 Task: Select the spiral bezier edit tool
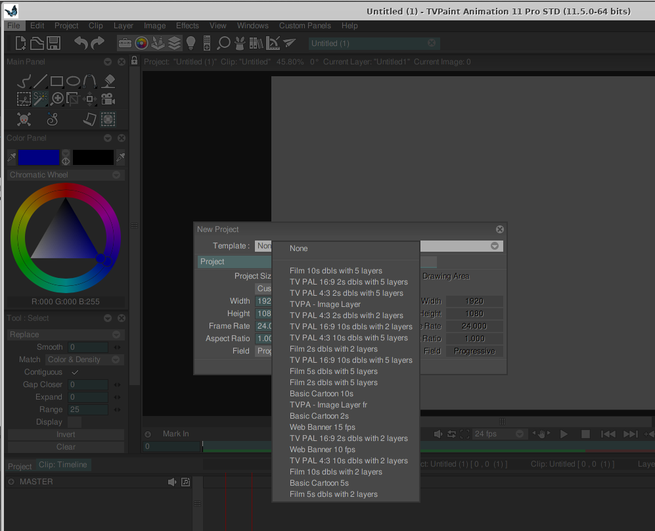52,120
